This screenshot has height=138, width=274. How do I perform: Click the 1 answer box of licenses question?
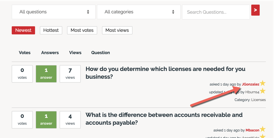click(x=46, y=74)
